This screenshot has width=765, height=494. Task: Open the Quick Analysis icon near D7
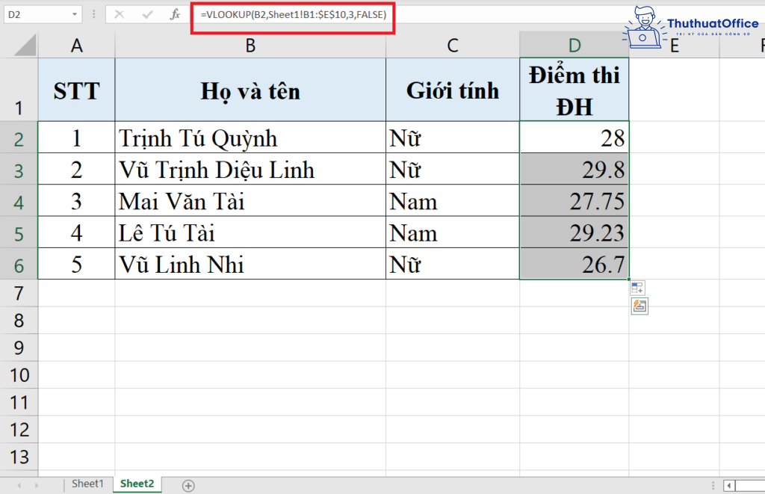click(x=638, y=287)
